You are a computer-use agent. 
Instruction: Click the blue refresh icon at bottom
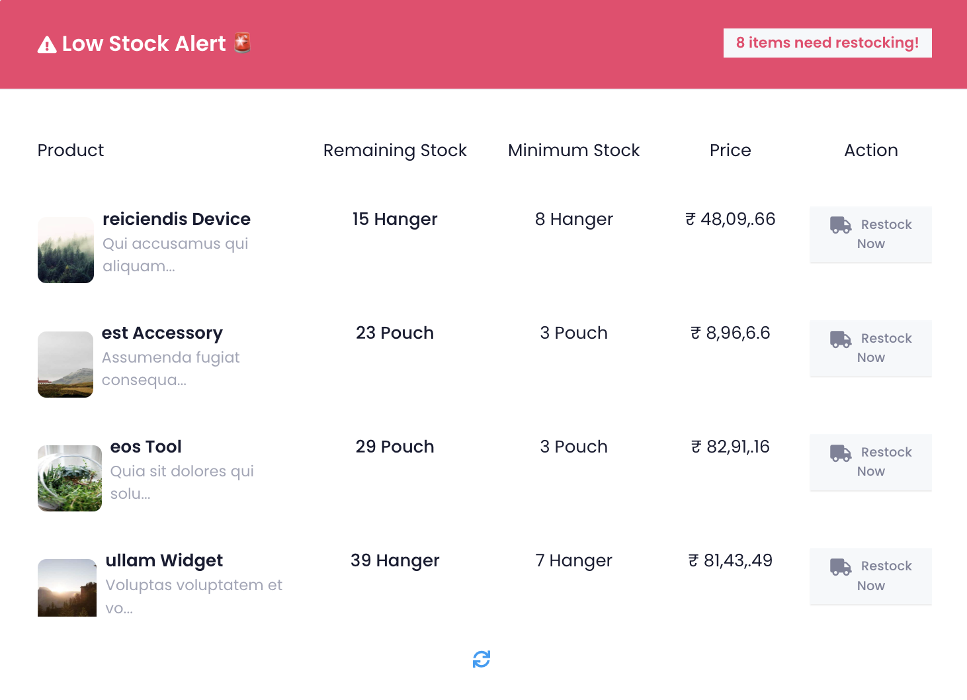point(482,659)
